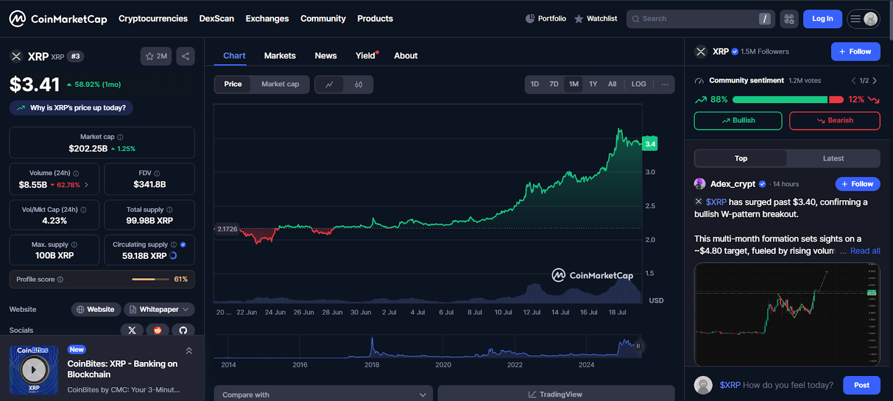Set the chart range to All

tap(612, 84)
